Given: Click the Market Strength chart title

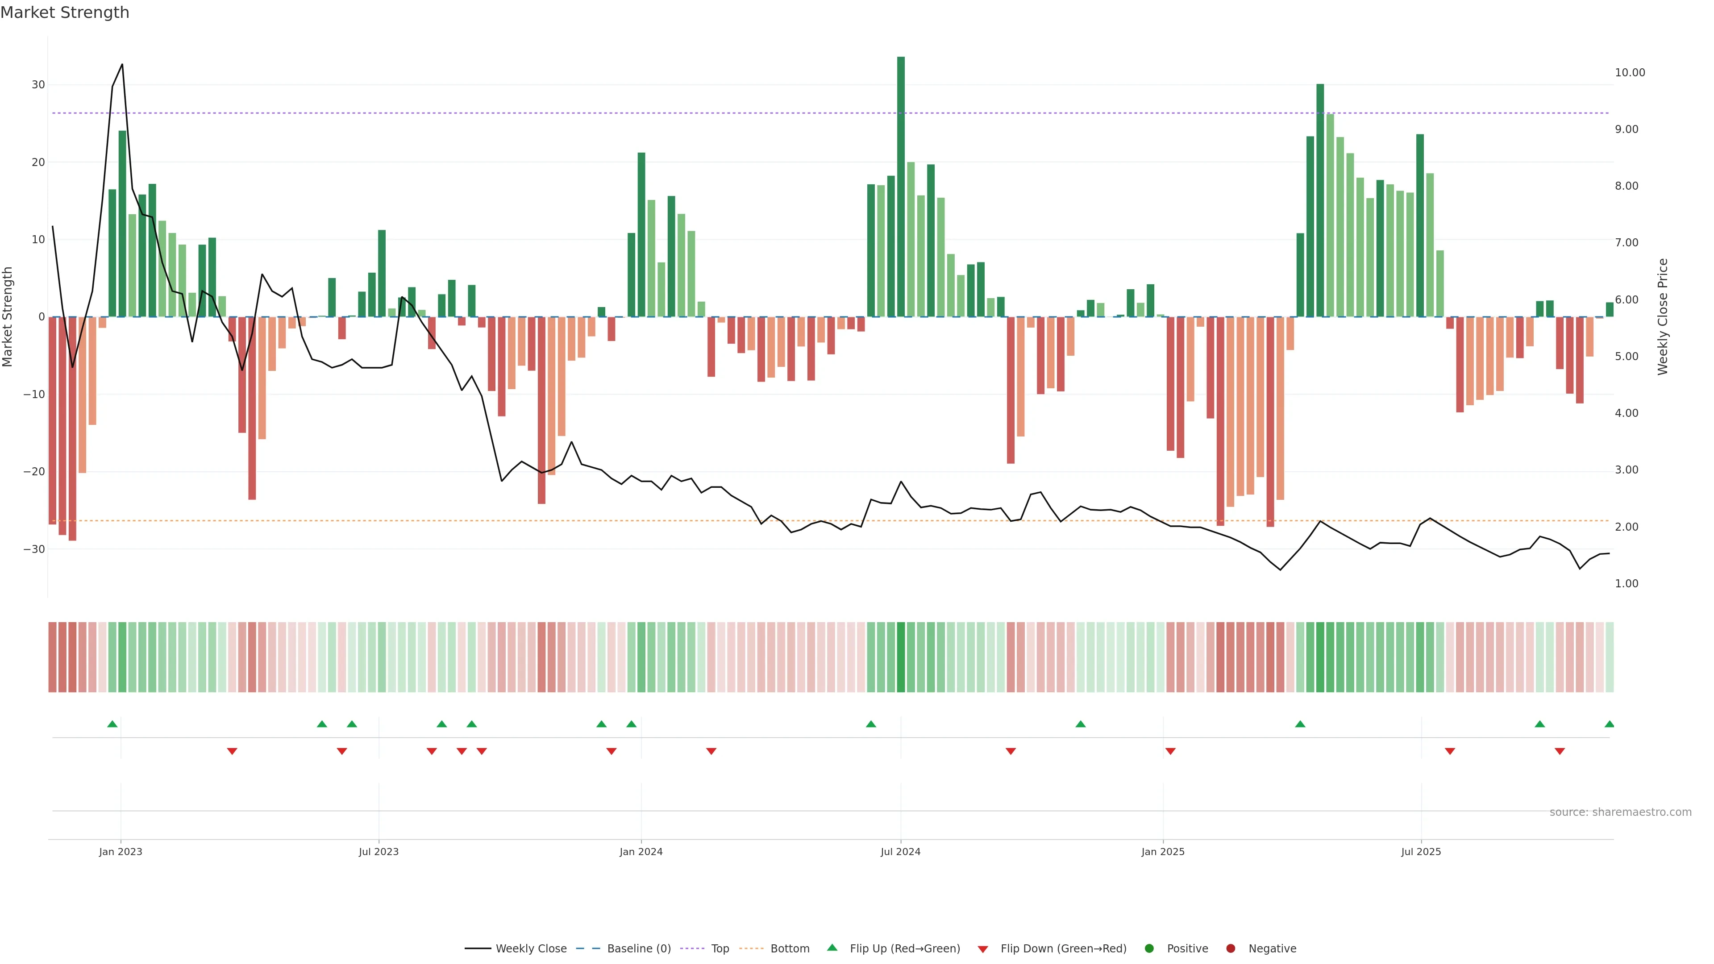Looking at the screenshot, I should 65,12.
